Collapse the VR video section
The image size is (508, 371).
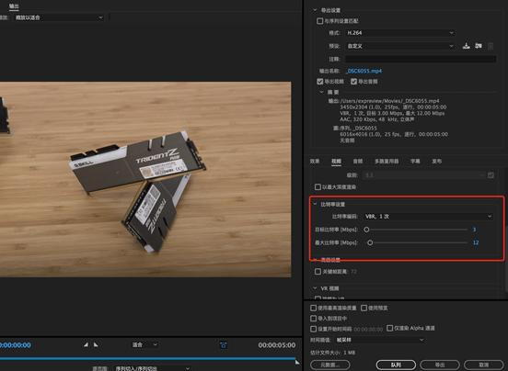pyautogui.click(x=315, y=288)
